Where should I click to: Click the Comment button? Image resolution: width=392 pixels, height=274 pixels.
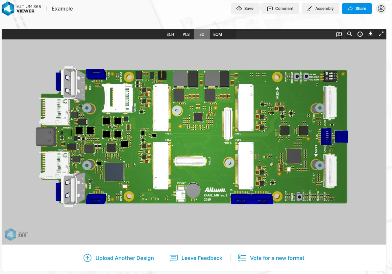click(280, 9)
